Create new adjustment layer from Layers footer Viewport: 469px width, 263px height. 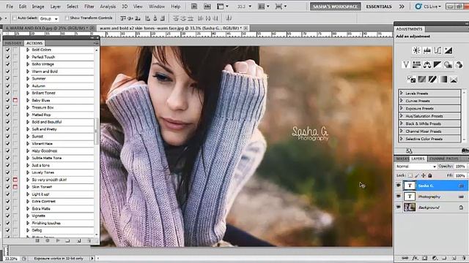pos(435,258)
